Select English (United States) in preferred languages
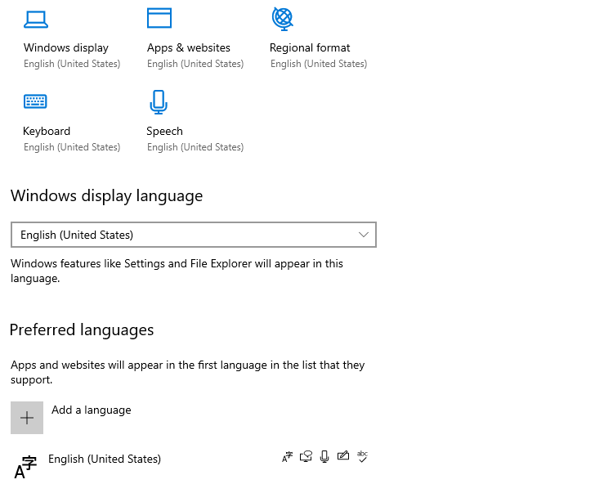The width and height of the screenshot is (595, 493). [105, 459]
